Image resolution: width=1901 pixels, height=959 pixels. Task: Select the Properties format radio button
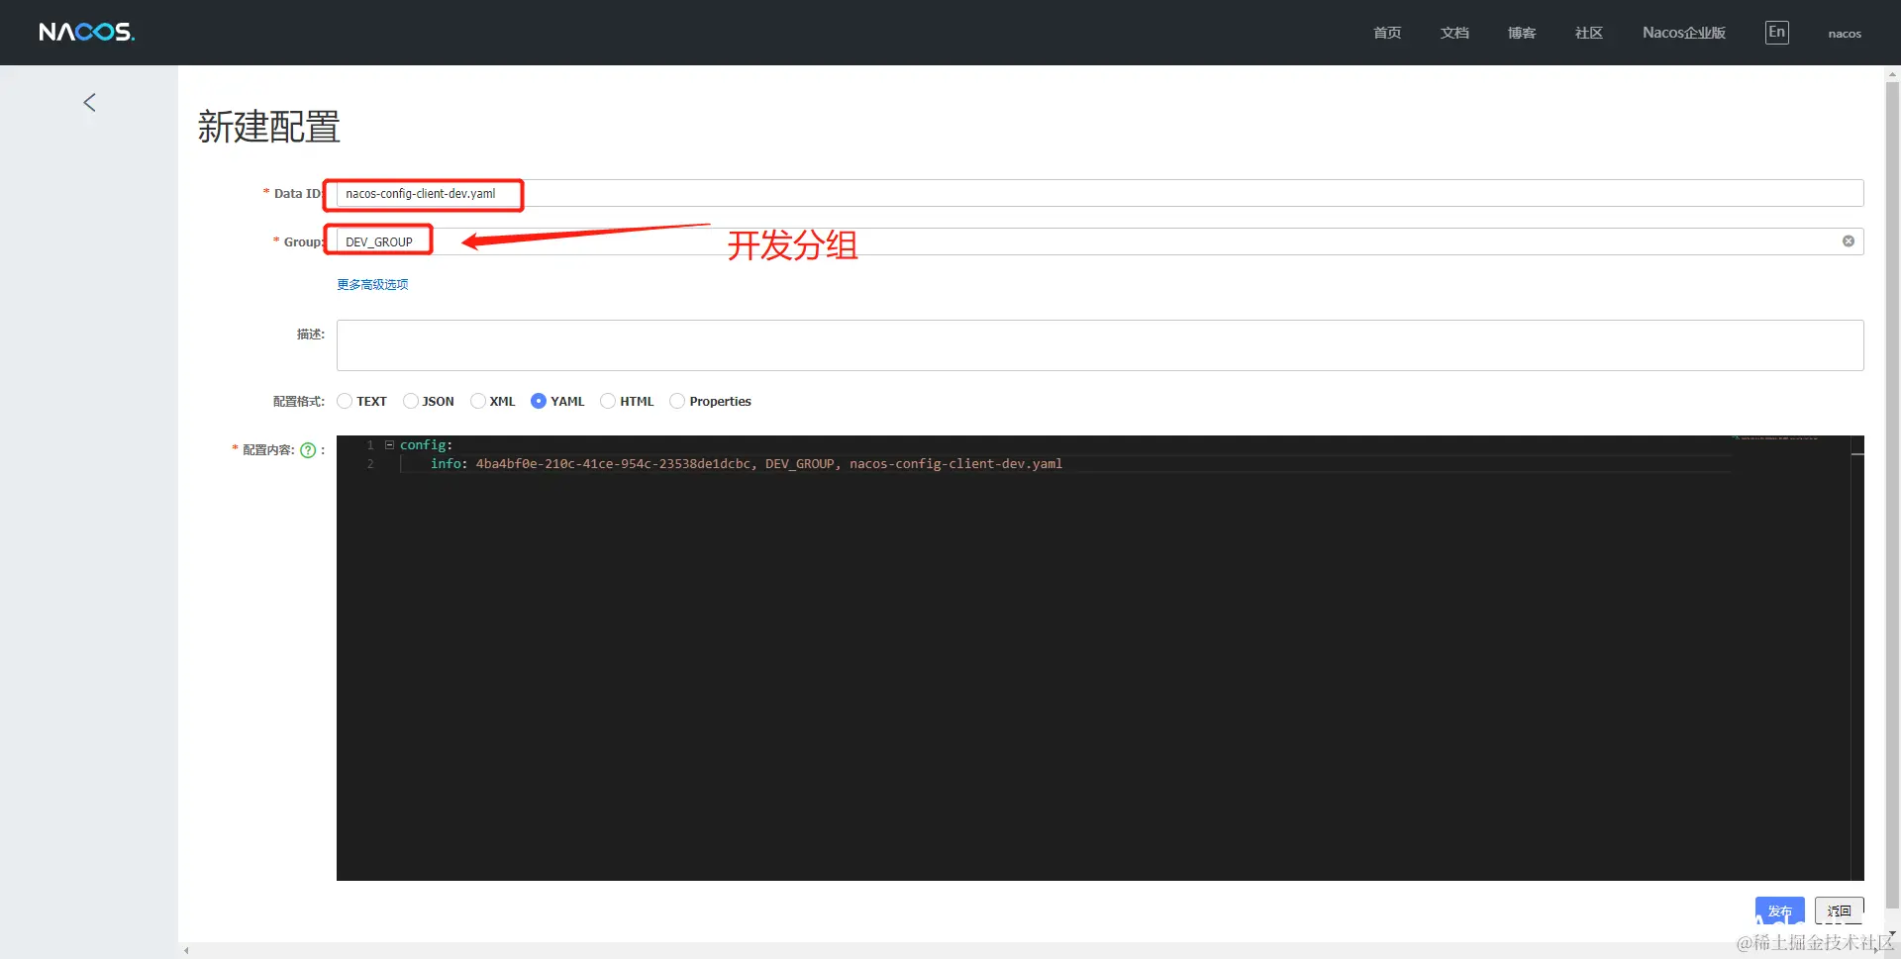click(677, 401)
